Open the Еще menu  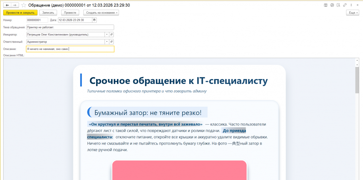click(353, 13)
